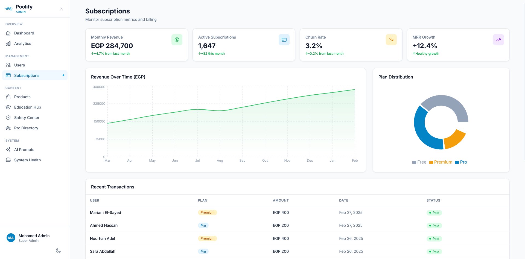Click the +12.4% MRR growth value
The height and width of the screenshot is (259, 525).
pyautogui.click(x=425, y=46)
